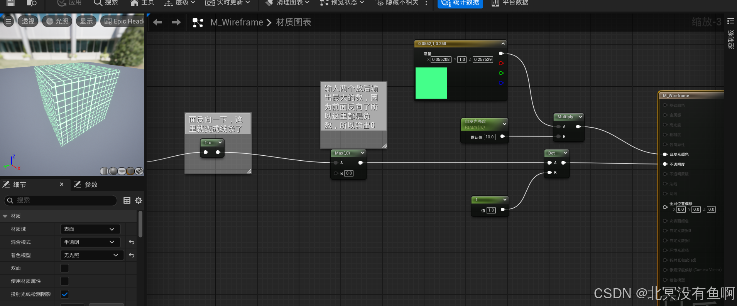
Task: Click the property matrix table icon in Details
Action: point(127,200)
